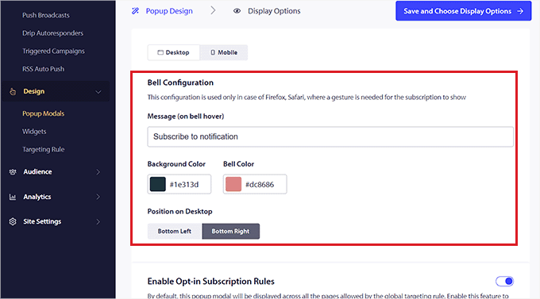Click Save and Choose Display Options button
Image resolution: width=540 pixels, height=299 pixels.
(463, 11)
